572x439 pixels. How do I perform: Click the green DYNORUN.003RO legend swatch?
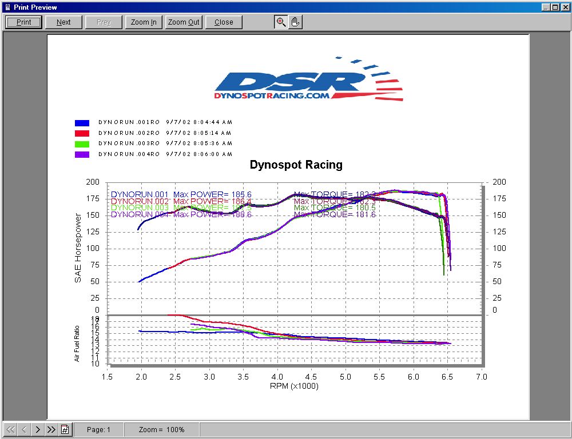(82, 143)
